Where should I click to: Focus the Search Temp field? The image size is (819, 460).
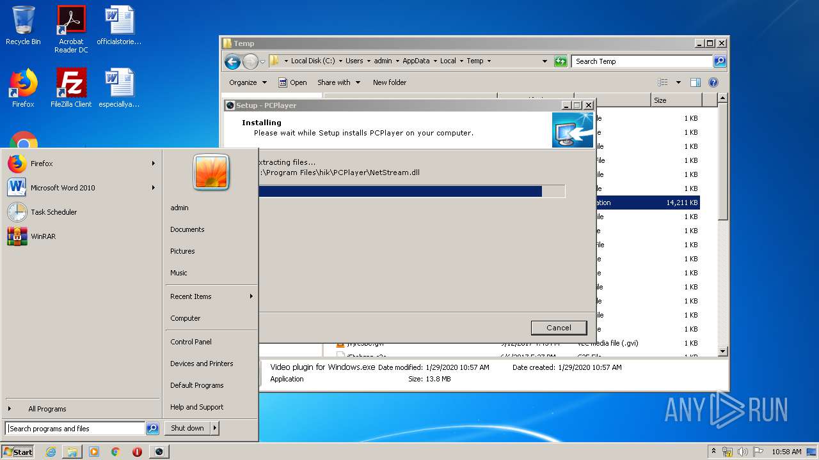point(642,61)
